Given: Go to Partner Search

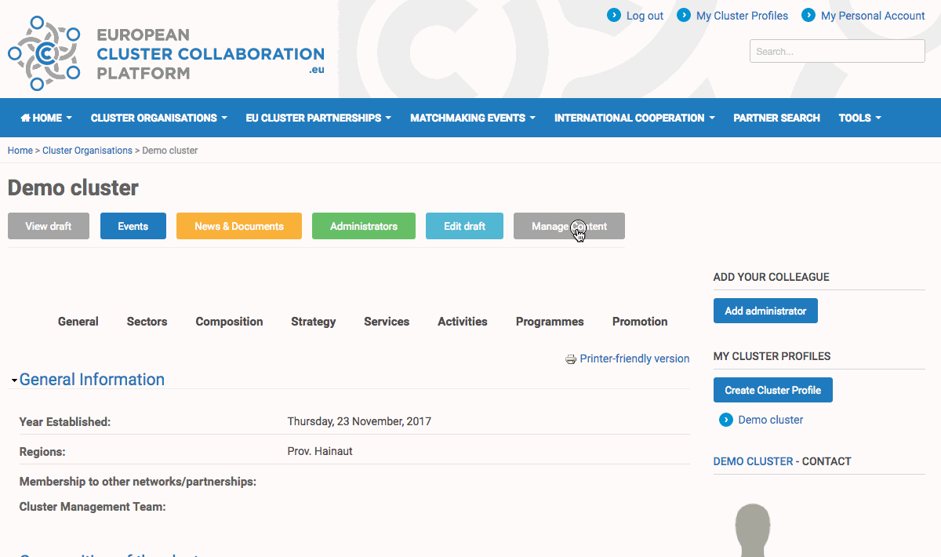Looking at the screenshot, I should (x=776, y=118).
